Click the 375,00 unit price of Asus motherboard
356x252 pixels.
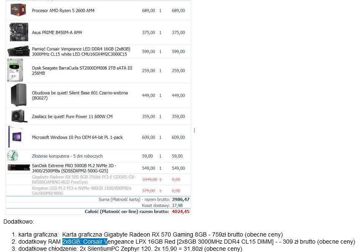coord(149,33)
